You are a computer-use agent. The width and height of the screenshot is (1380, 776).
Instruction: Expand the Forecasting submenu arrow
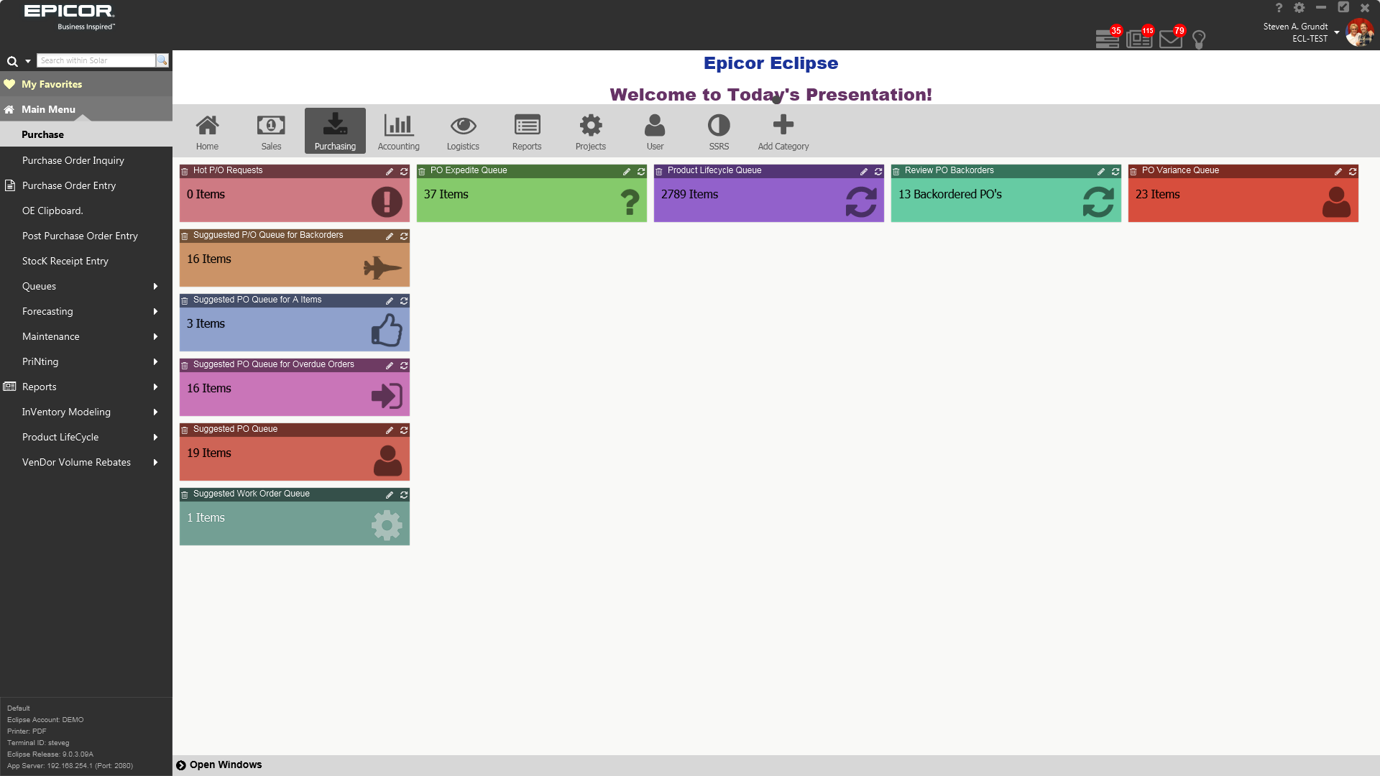tap(155, 311)
